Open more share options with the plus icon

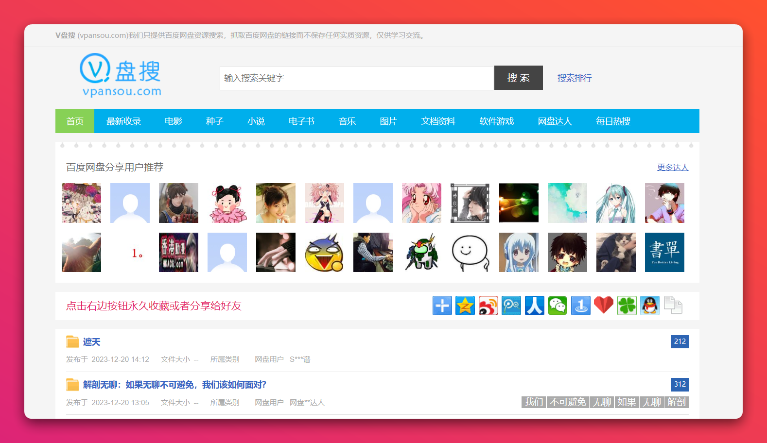tap(442, 306)
